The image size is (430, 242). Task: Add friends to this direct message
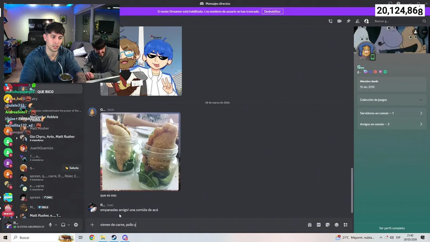coord(357,21)
